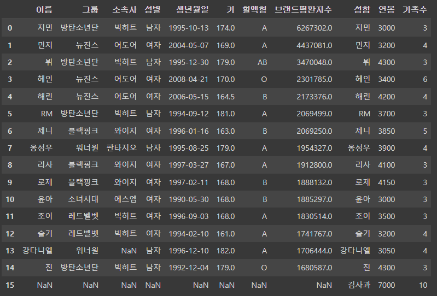
Task: Click family count value 10
Action: coord(423,285)
